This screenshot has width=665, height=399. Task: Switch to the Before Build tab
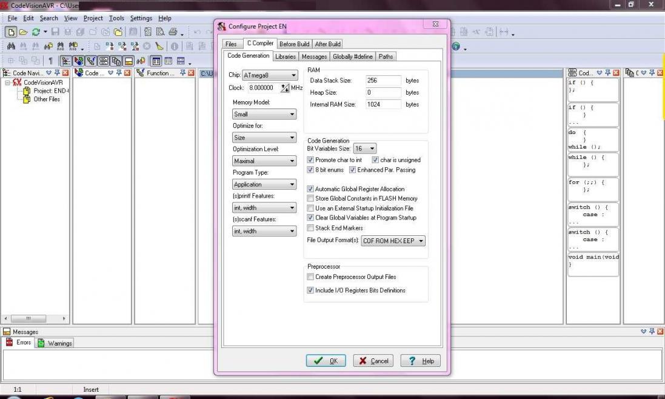[x=295, y=44]
